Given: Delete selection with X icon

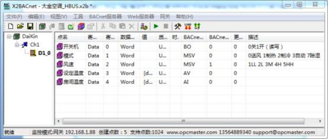Looking at the screenshot, I should click(132, 26).
